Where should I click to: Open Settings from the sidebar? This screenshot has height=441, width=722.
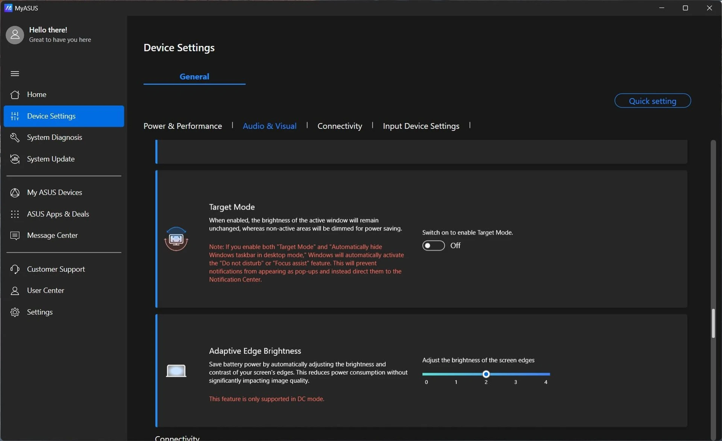click(x=64, y=312)
